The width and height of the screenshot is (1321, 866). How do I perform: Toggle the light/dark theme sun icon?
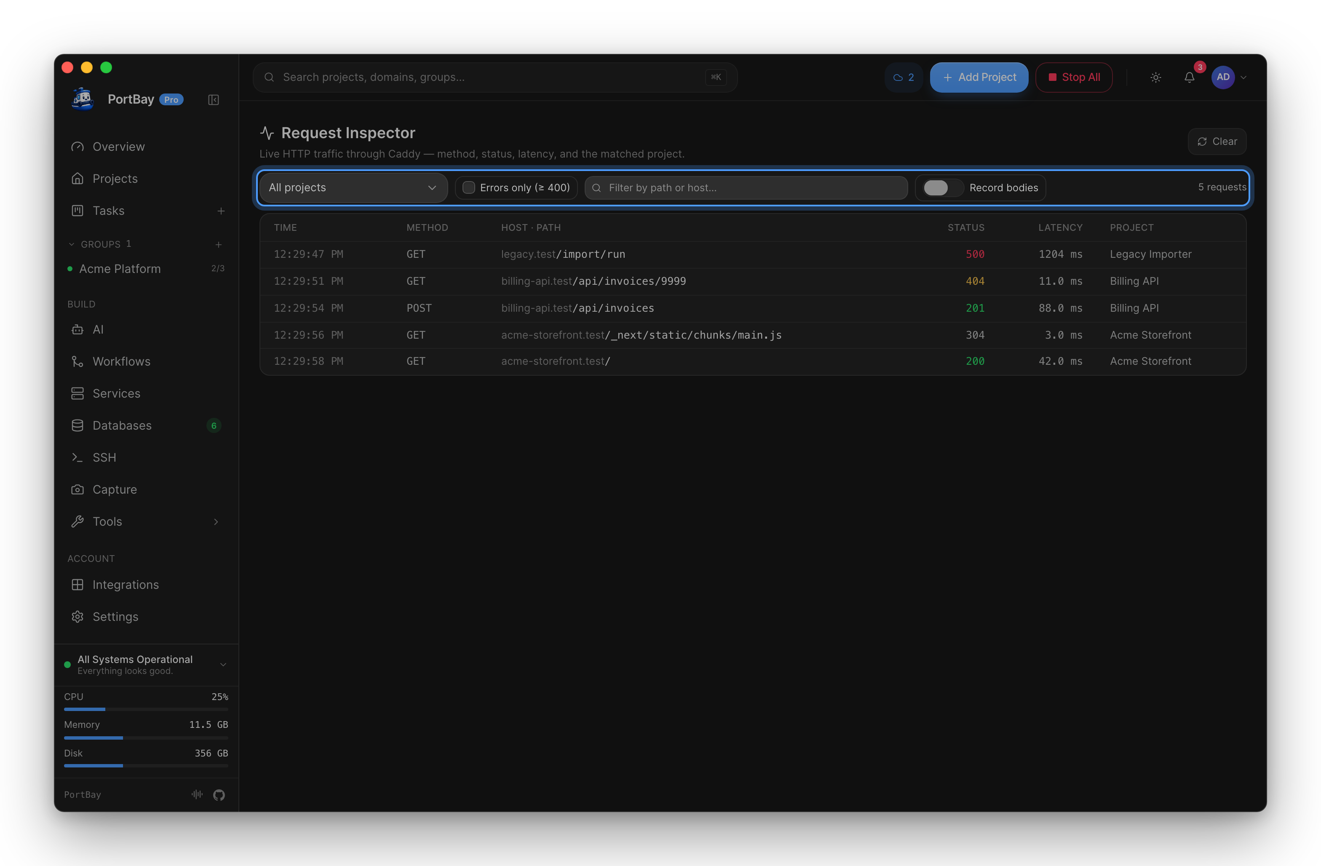click(1155, 77)
